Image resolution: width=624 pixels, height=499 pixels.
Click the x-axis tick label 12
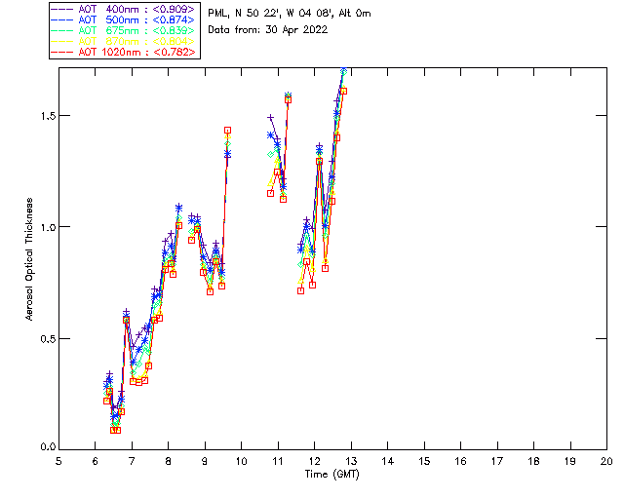coord(314,462)
